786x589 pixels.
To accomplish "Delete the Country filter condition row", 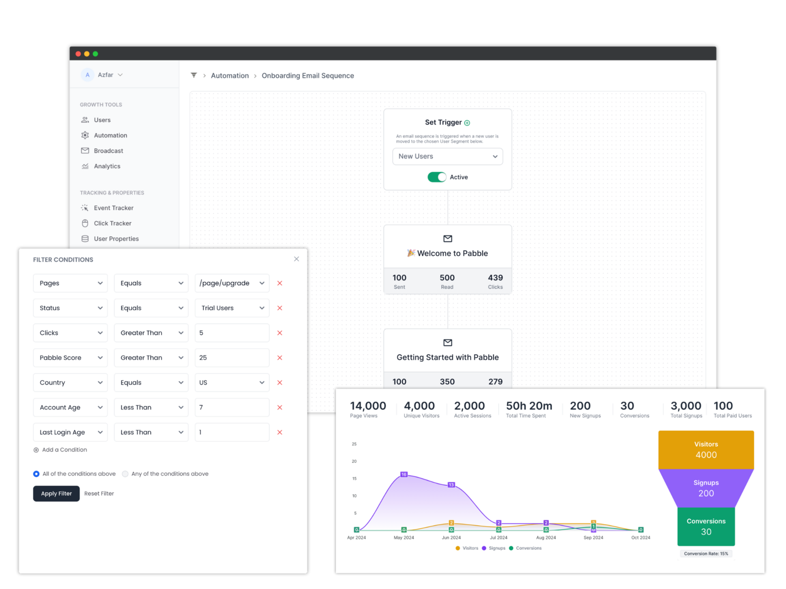I will tap(280, 382).
